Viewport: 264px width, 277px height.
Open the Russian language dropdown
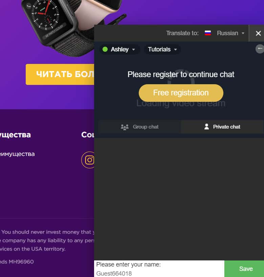click(x=230, y=33)
